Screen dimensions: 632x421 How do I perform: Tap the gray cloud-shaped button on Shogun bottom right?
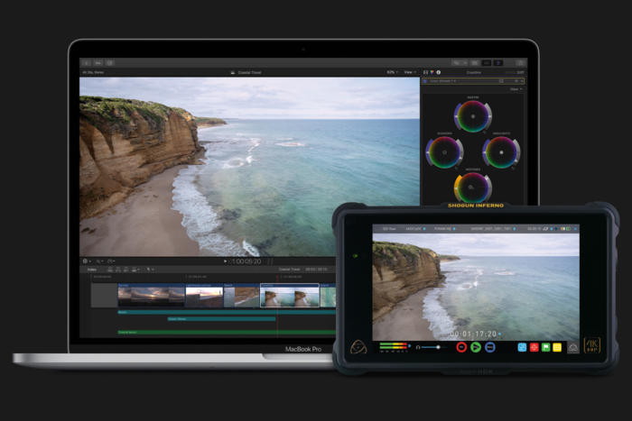point(572,347)
